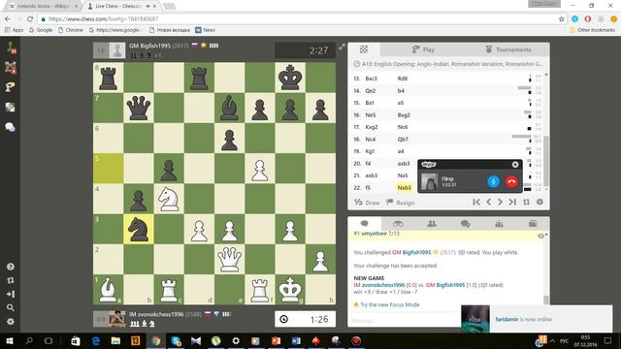Select move 20. f4 in the move list
Image resolution: width=621 pixels, height=349 pixels.
point(368,164)
